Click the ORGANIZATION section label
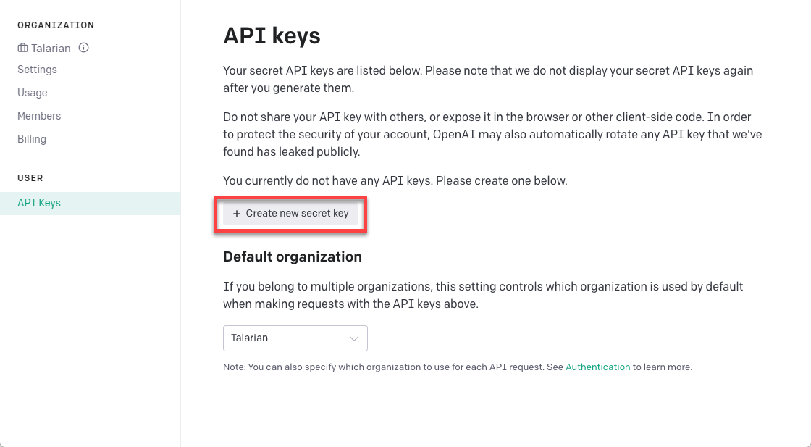 click(56, 25)
